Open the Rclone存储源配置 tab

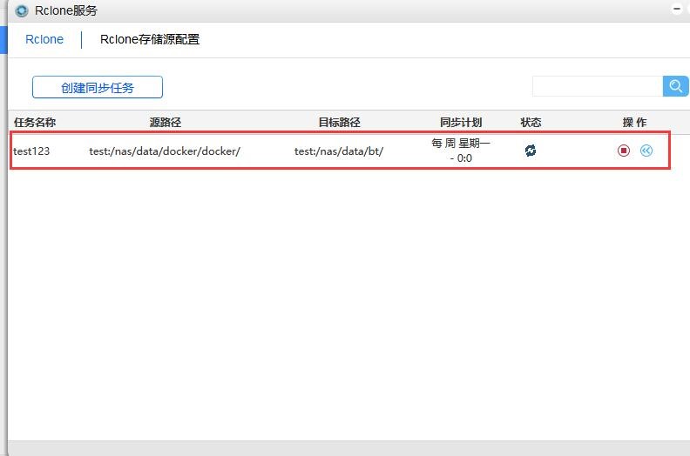(x=150, y=39)
